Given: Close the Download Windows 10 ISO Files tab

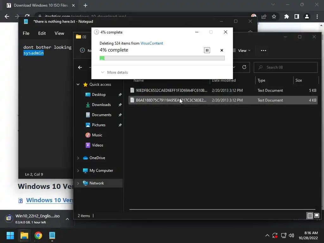Looking at the screenshot, I should [x=73, y=5].
